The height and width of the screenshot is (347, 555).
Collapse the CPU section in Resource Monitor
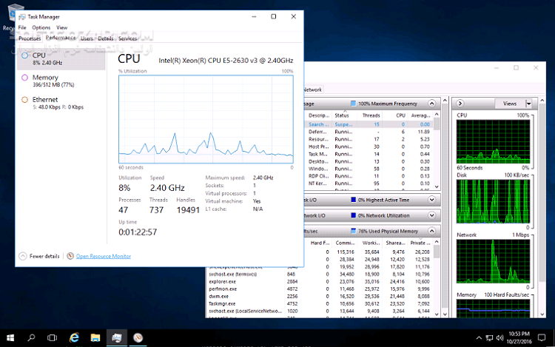pyautogui.click(x=431, y=104)
